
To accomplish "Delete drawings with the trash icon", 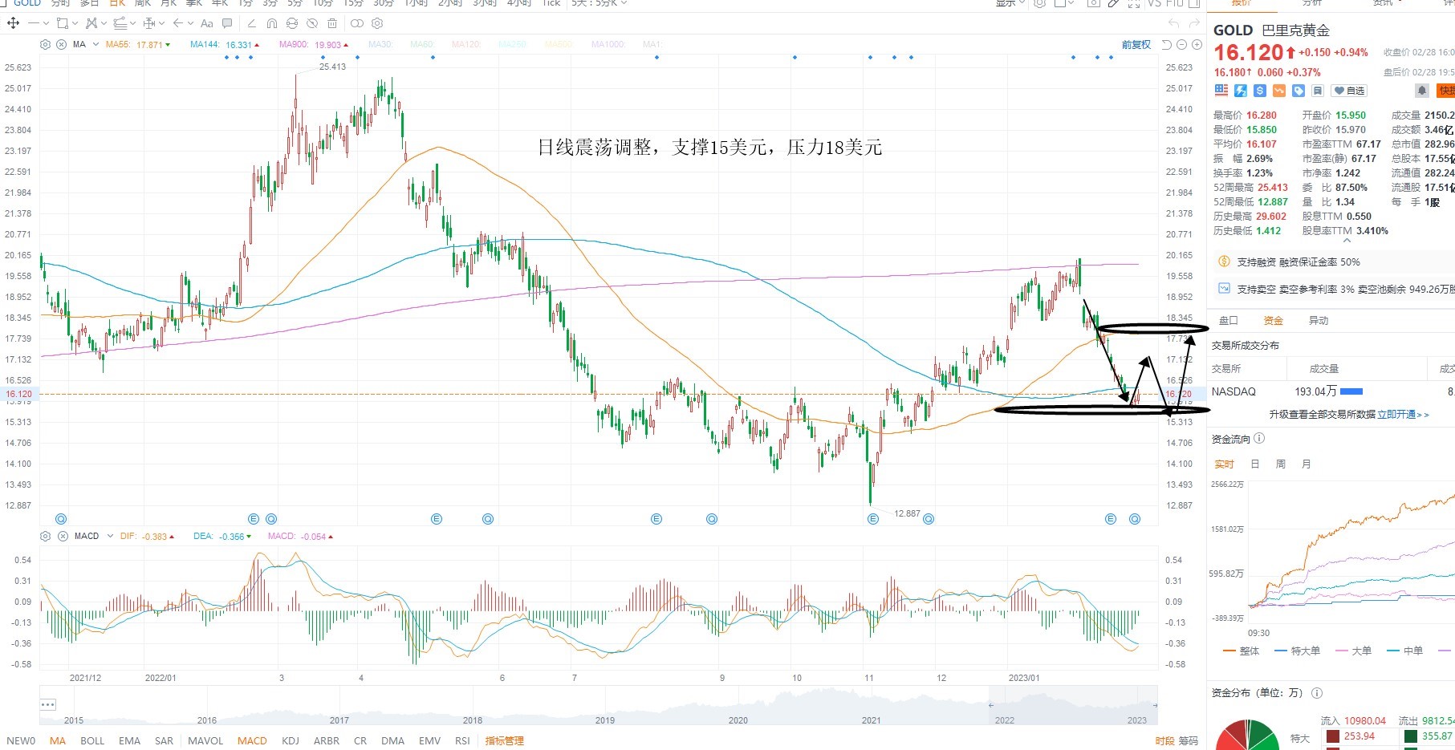I will pos(332,23).
